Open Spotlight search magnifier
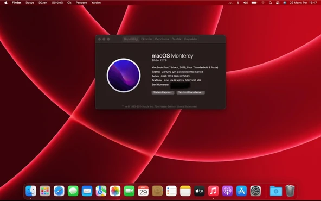Screen dimensions: 321x201 point(271,3)
